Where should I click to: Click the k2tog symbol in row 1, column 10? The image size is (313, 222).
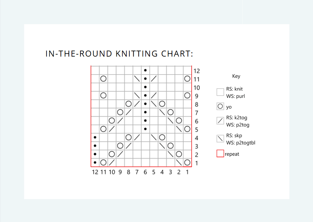coord(112,162)
